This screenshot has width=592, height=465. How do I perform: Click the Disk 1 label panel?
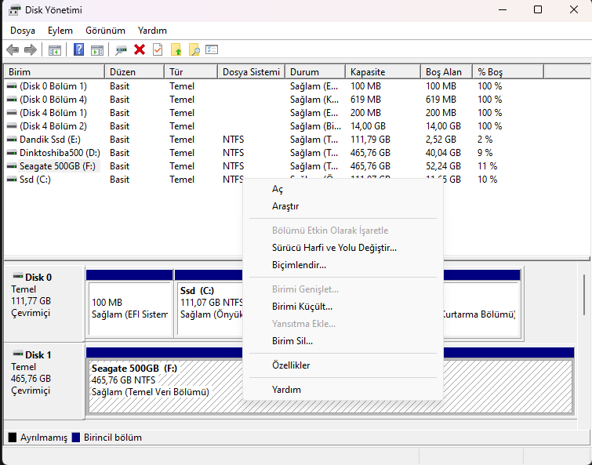point(44,381)
